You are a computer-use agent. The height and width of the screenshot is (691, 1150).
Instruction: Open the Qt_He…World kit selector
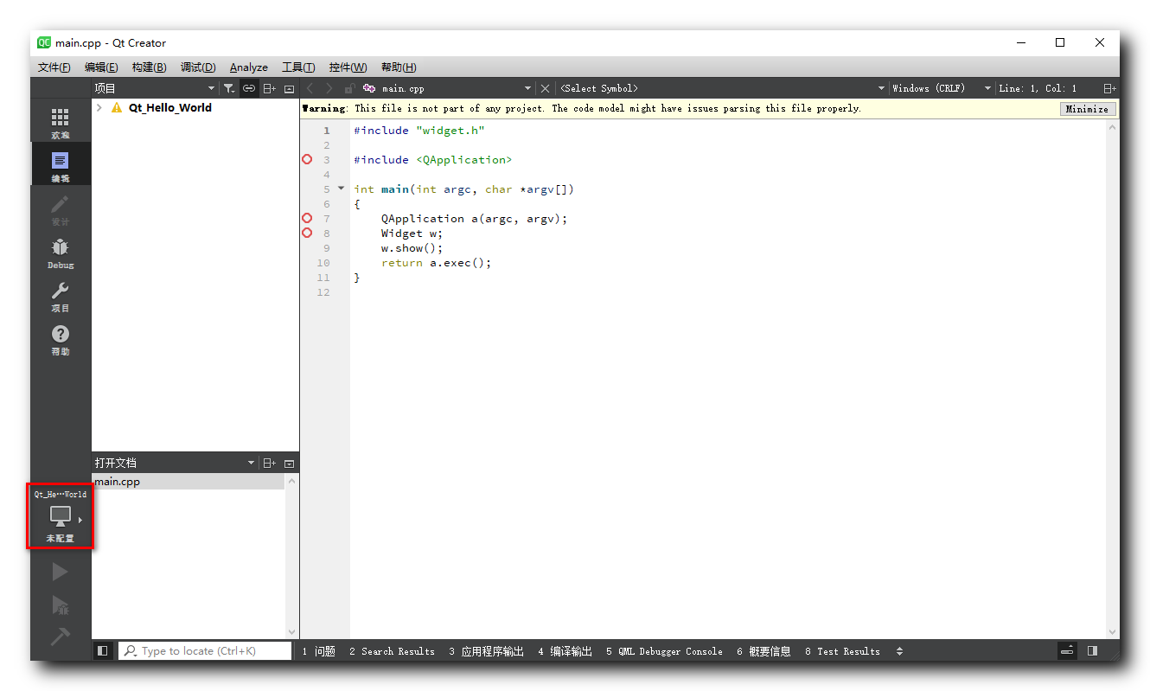coord(60,516)
